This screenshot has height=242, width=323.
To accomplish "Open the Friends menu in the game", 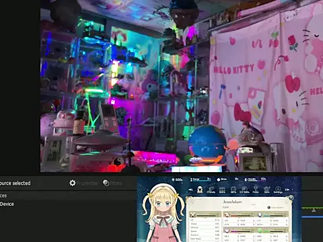I will [x=211, y=190].
